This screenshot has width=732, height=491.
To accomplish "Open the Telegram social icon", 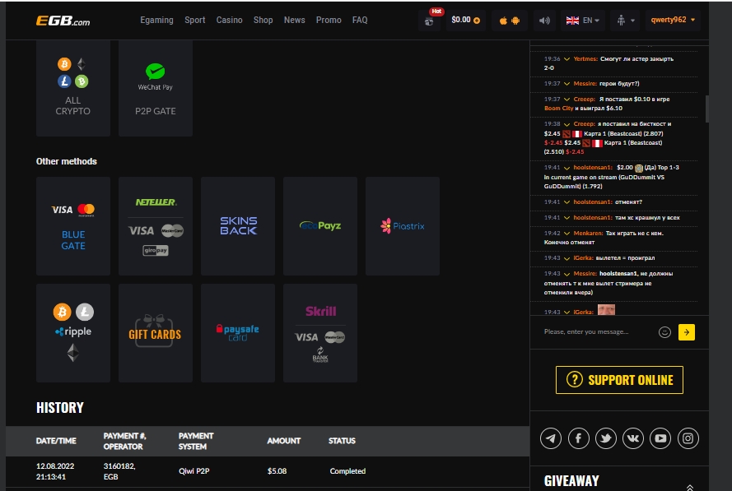I will point(551,438).
